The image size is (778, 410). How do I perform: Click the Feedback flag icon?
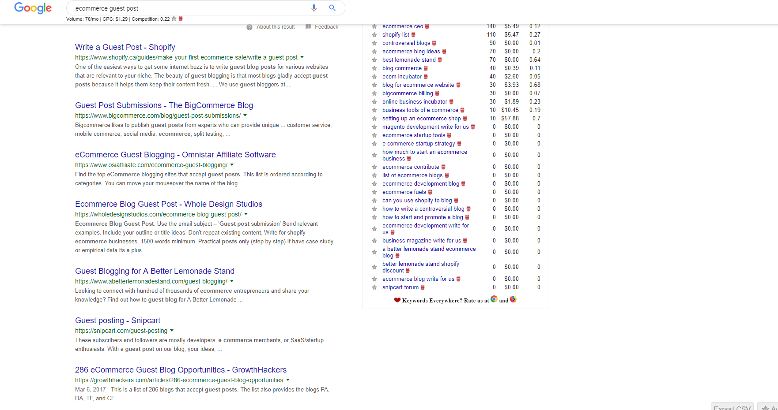coord(308,27)
